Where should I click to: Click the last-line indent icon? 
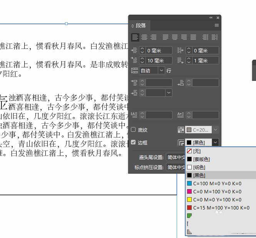point(181,60)
